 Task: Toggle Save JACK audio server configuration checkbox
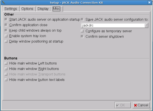pos(82,20)
